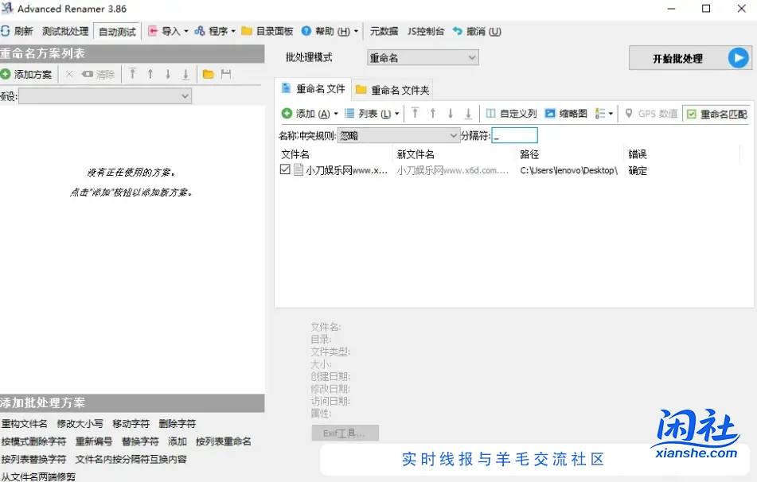This screenshot has width=757, height=482.
Task: Click inside the 分隔符 separator field
Action: pos(515,134)
